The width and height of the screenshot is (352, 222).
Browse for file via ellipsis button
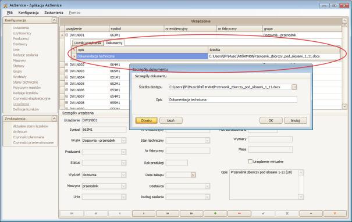click(294, 87)
